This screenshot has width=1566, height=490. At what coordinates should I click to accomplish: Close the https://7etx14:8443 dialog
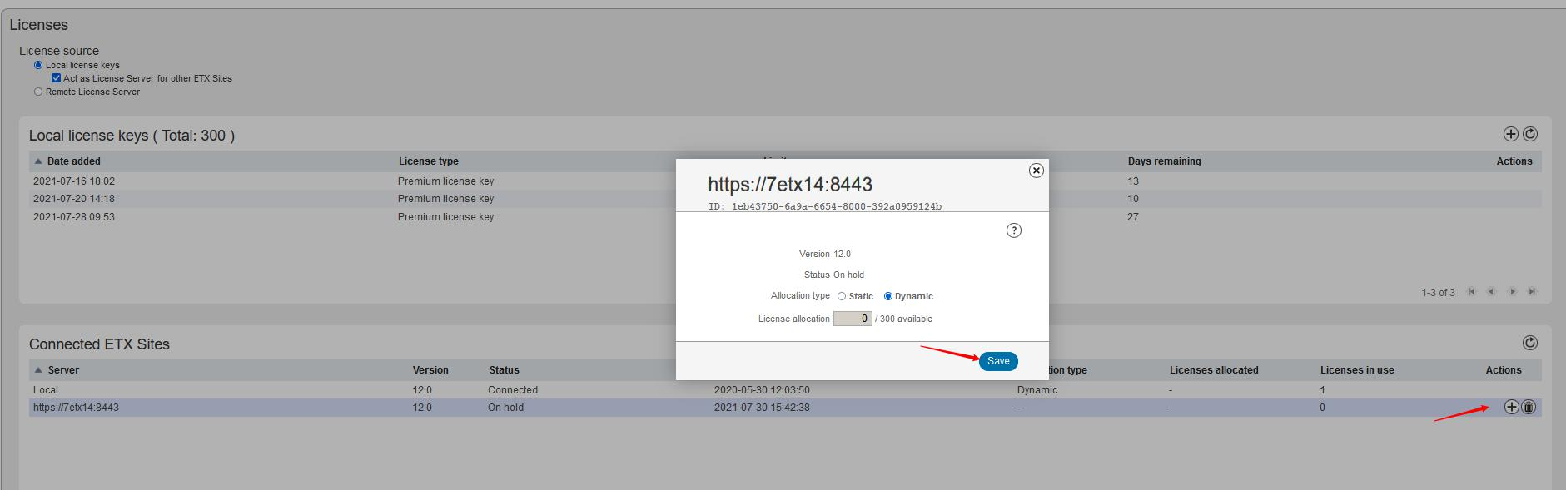click(x=1037, y=171)
